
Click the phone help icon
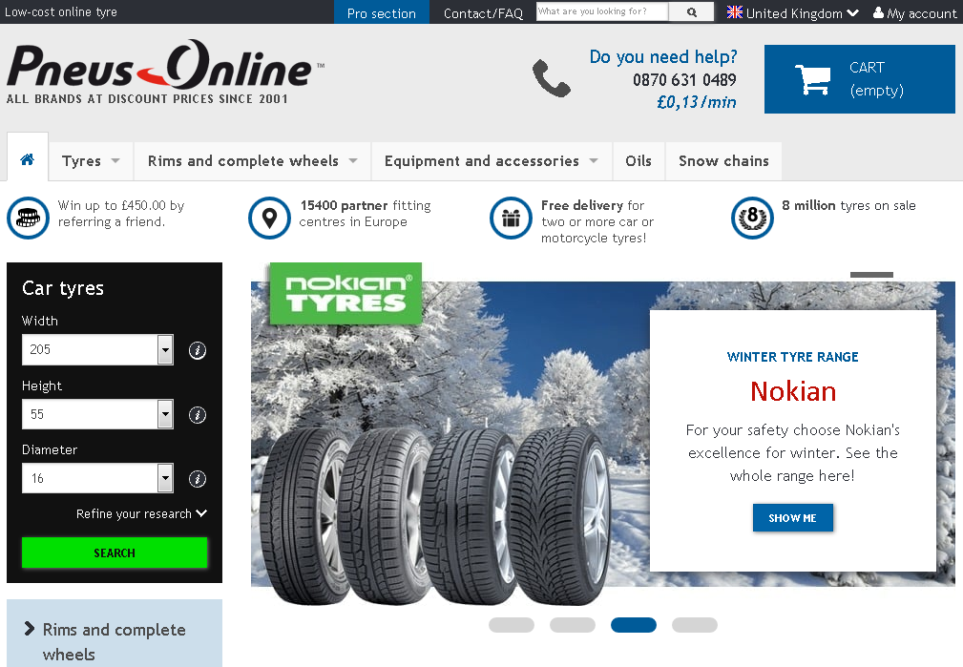pyautogui.click(x=551, y=78)
